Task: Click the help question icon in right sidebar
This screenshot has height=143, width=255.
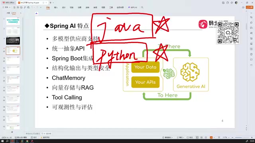Action: point(251,54)
